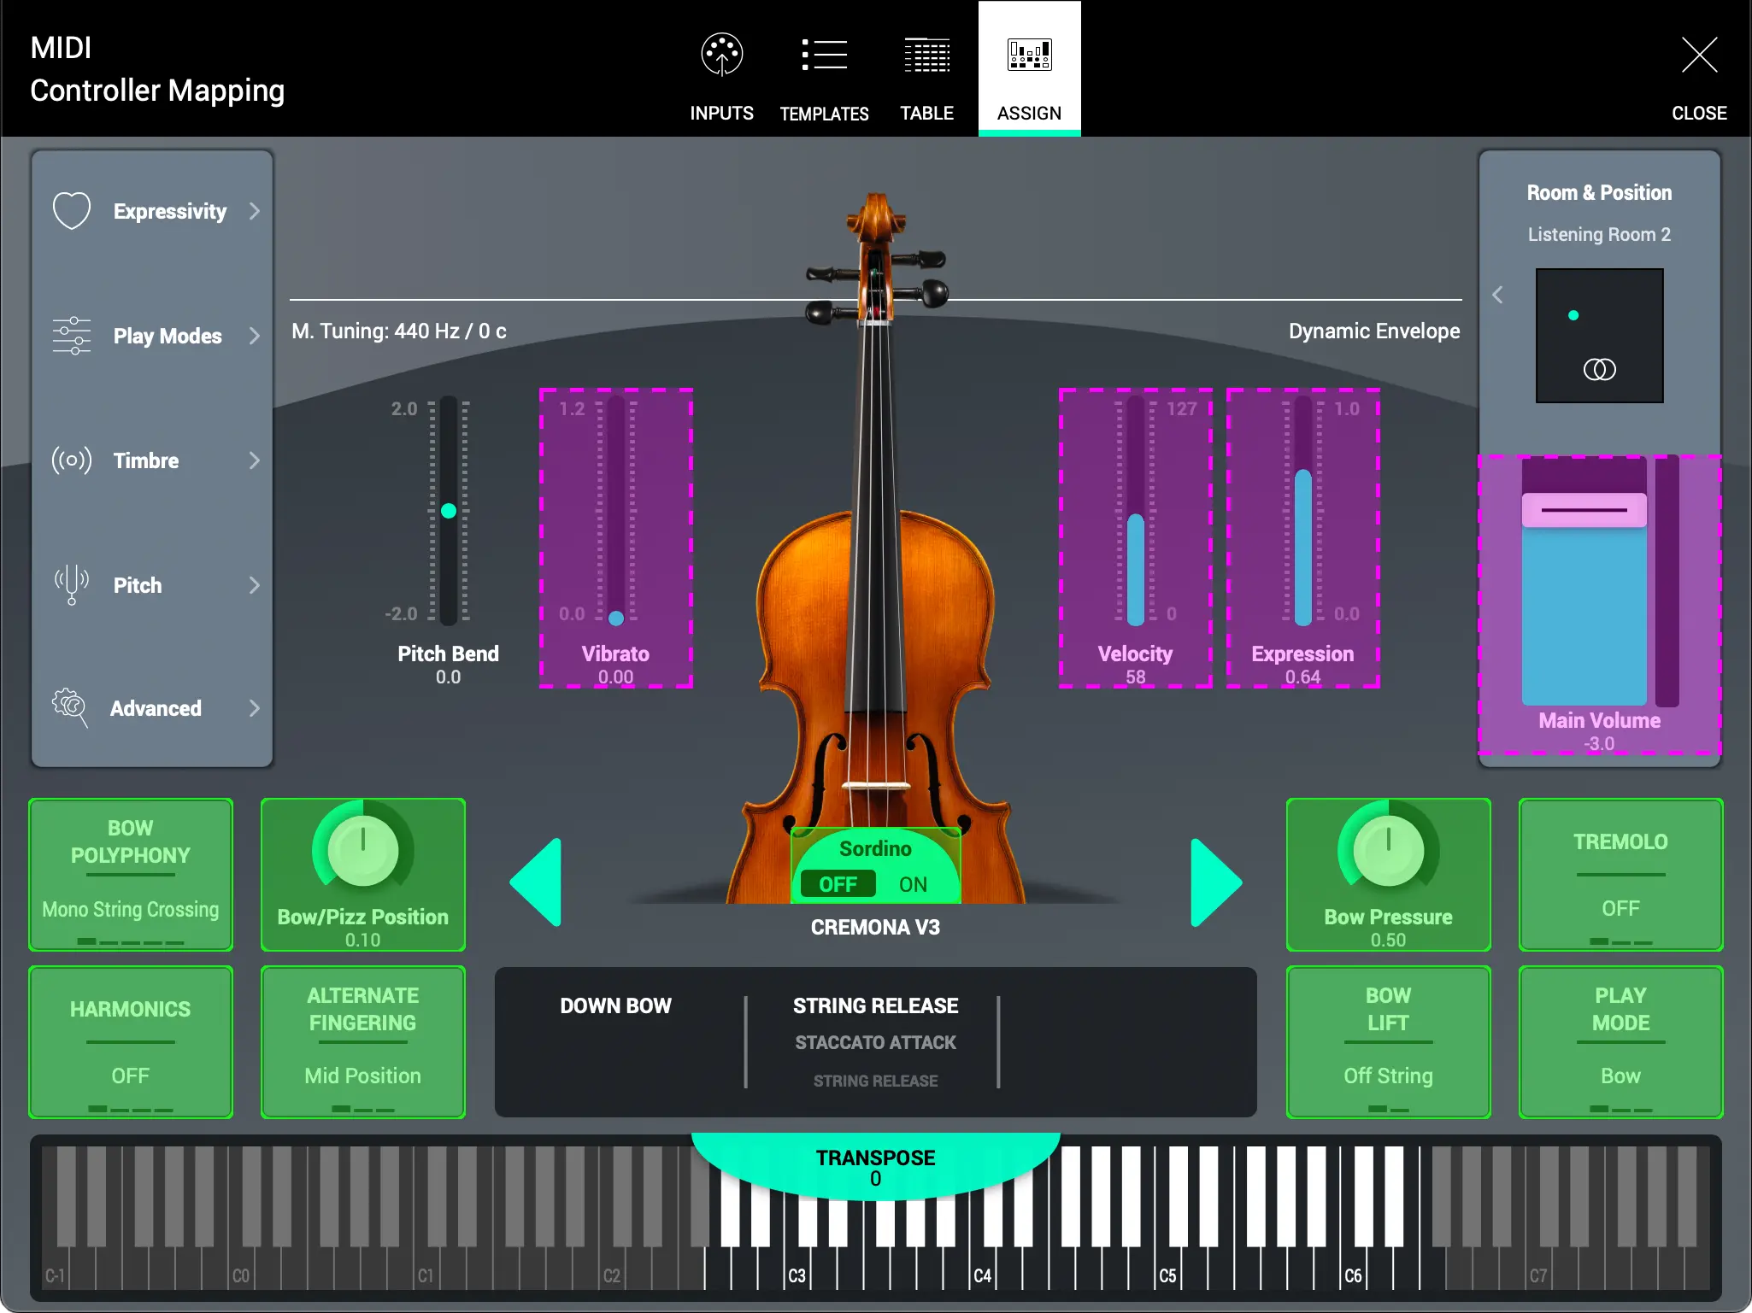The width and height of the screenshot is (1752, 1313).
Task: Toggle HARMONICS off state
Action: [x=130, y=1042]
